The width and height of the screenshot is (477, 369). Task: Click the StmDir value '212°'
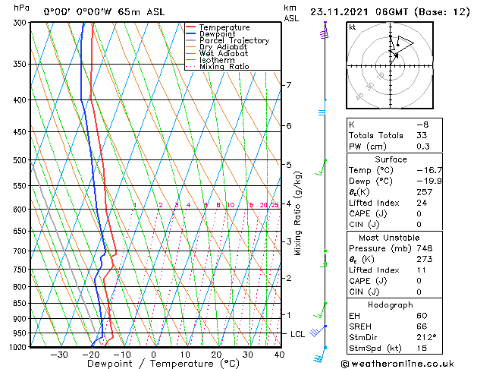click(426, 337)
